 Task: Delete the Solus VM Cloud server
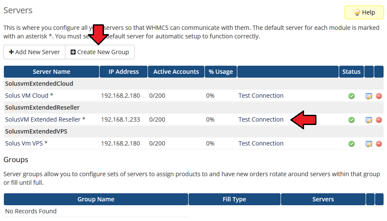pos(378,96)
